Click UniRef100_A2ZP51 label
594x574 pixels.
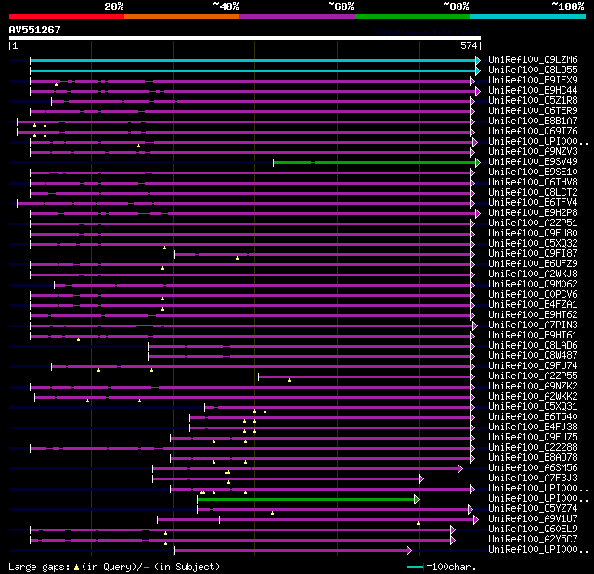pos(533,223)
